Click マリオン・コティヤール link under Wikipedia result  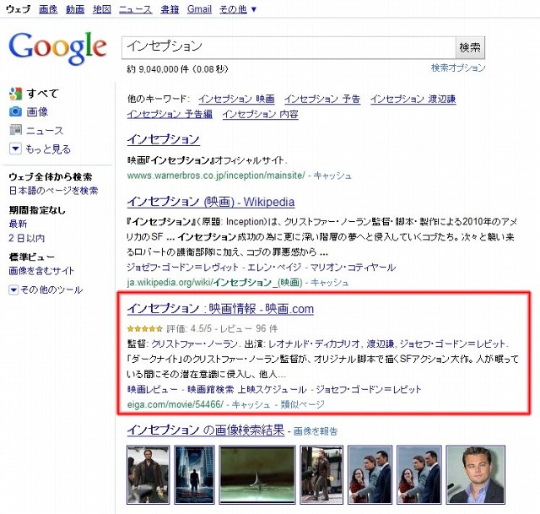353,268
